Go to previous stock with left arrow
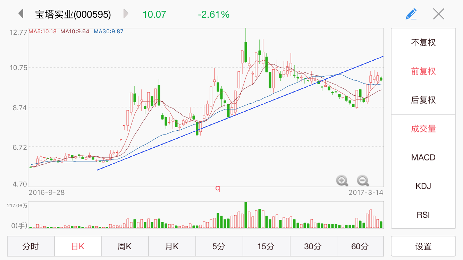This screenshot has width=463, height=260. click(x=21, y=14)
